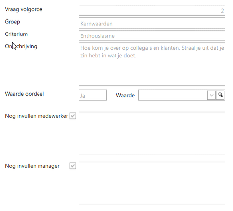Screen dimensions: 233x211
Task: Select the Groep label text
Action: click(12, 22)
